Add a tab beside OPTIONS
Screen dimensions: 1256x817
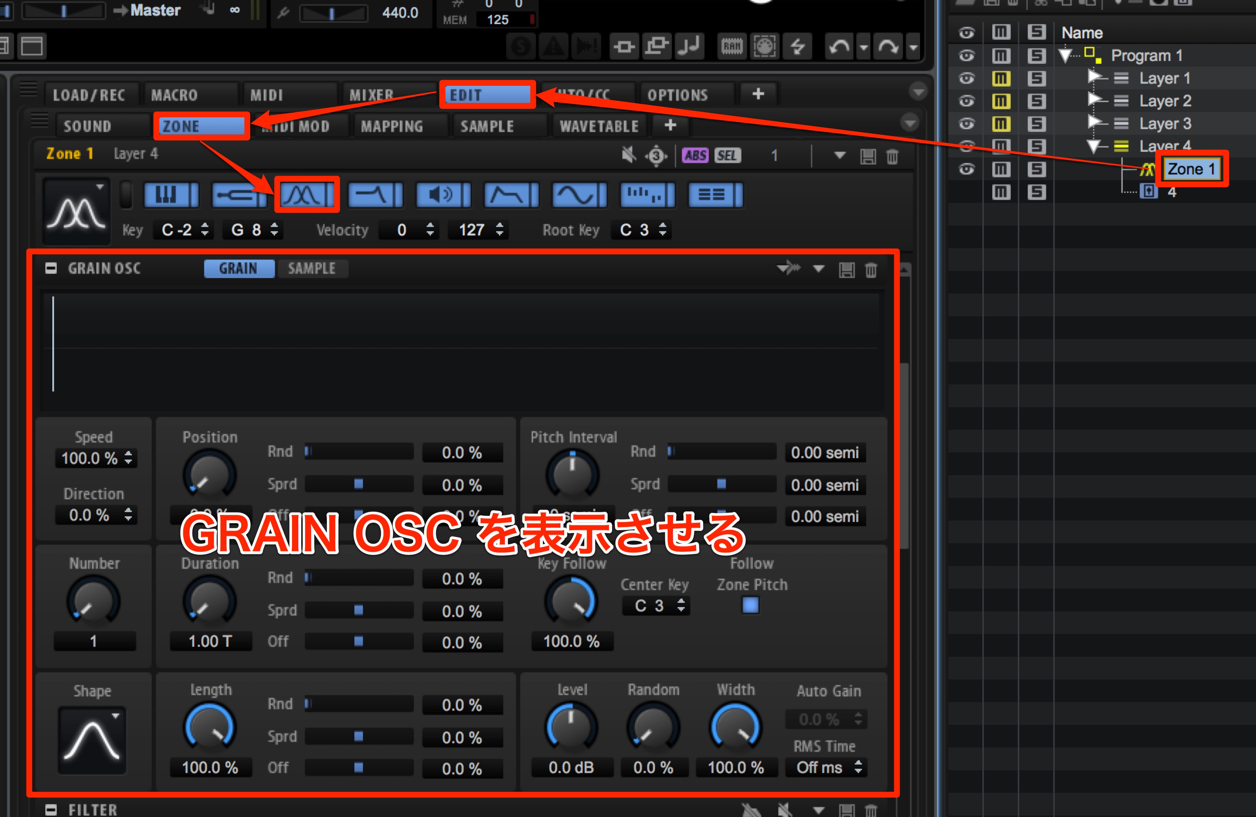pyautogui.click(x=758, y=94)
